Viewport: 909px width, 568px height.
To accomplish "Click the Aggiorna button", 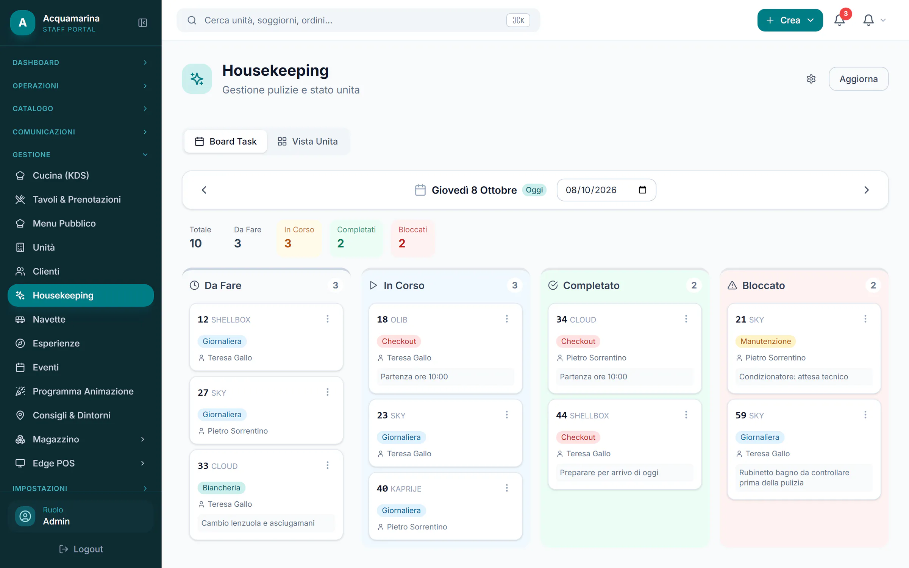I will click(858, 79).
